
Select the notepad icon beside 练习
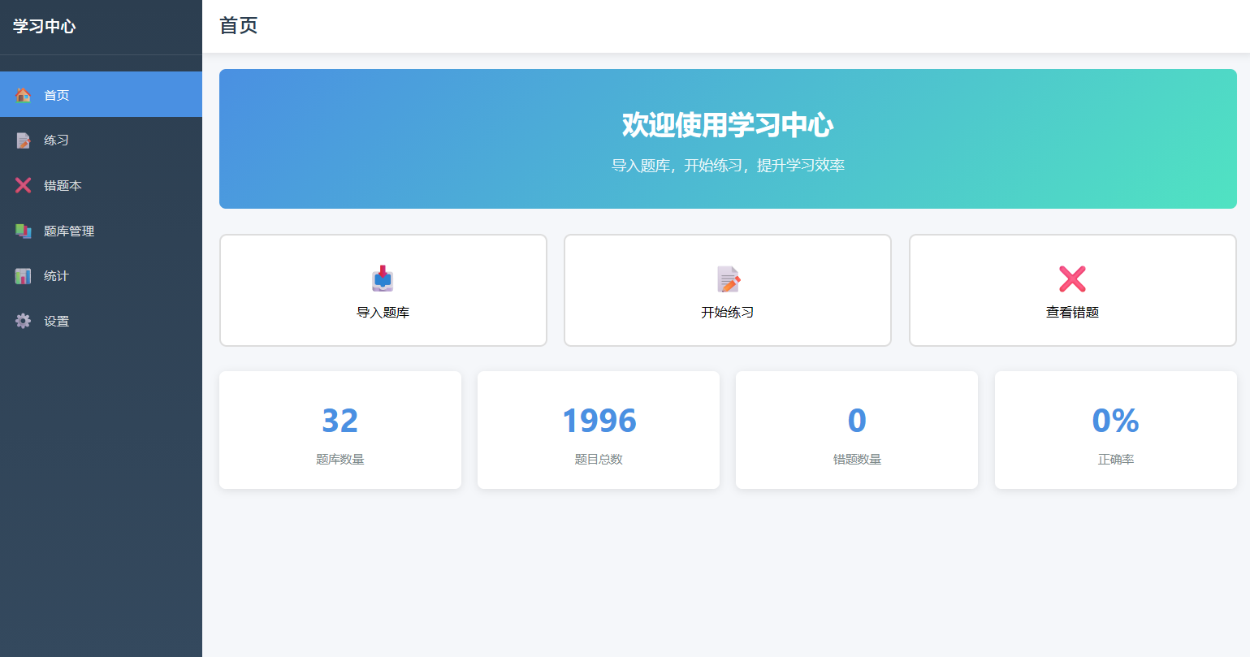[x=24, y=140]
